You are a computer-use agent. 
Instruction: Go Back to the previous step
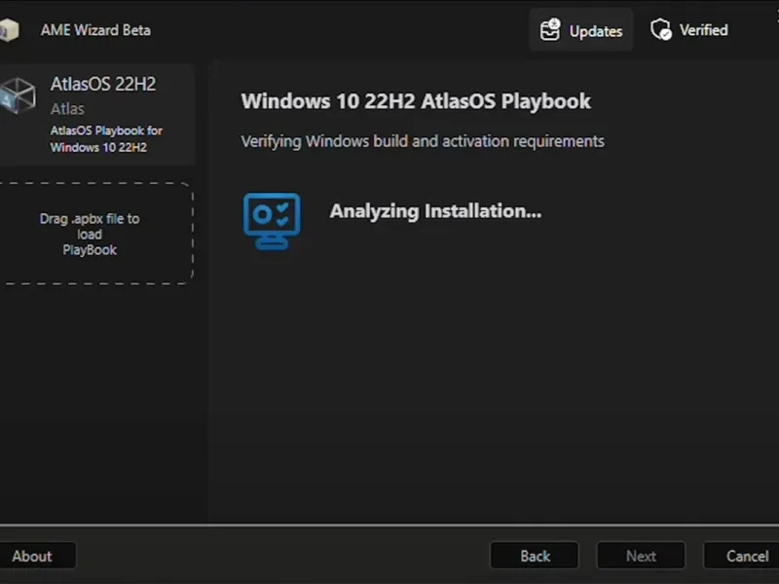[535, 556]
